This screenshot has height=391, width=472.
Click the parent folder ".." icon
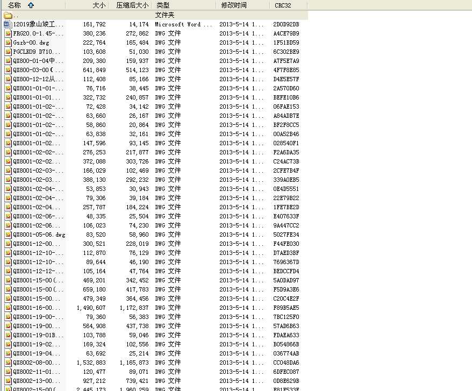point(8,15)
